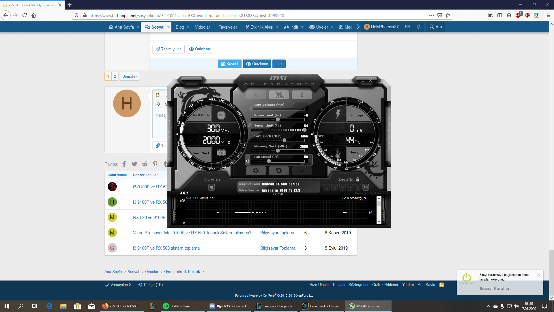The height and width of the screenshot is (312, 554).
Task: Click the Kaydet save button
Action: click(229, 64)
